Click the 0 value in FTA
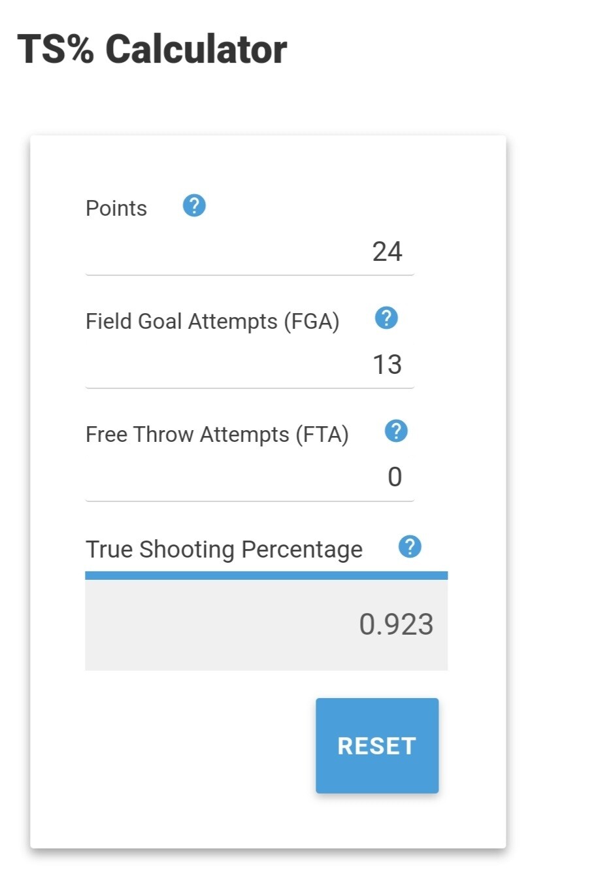The height and width of the screenshot is (889, 613). tap(395, 477)
